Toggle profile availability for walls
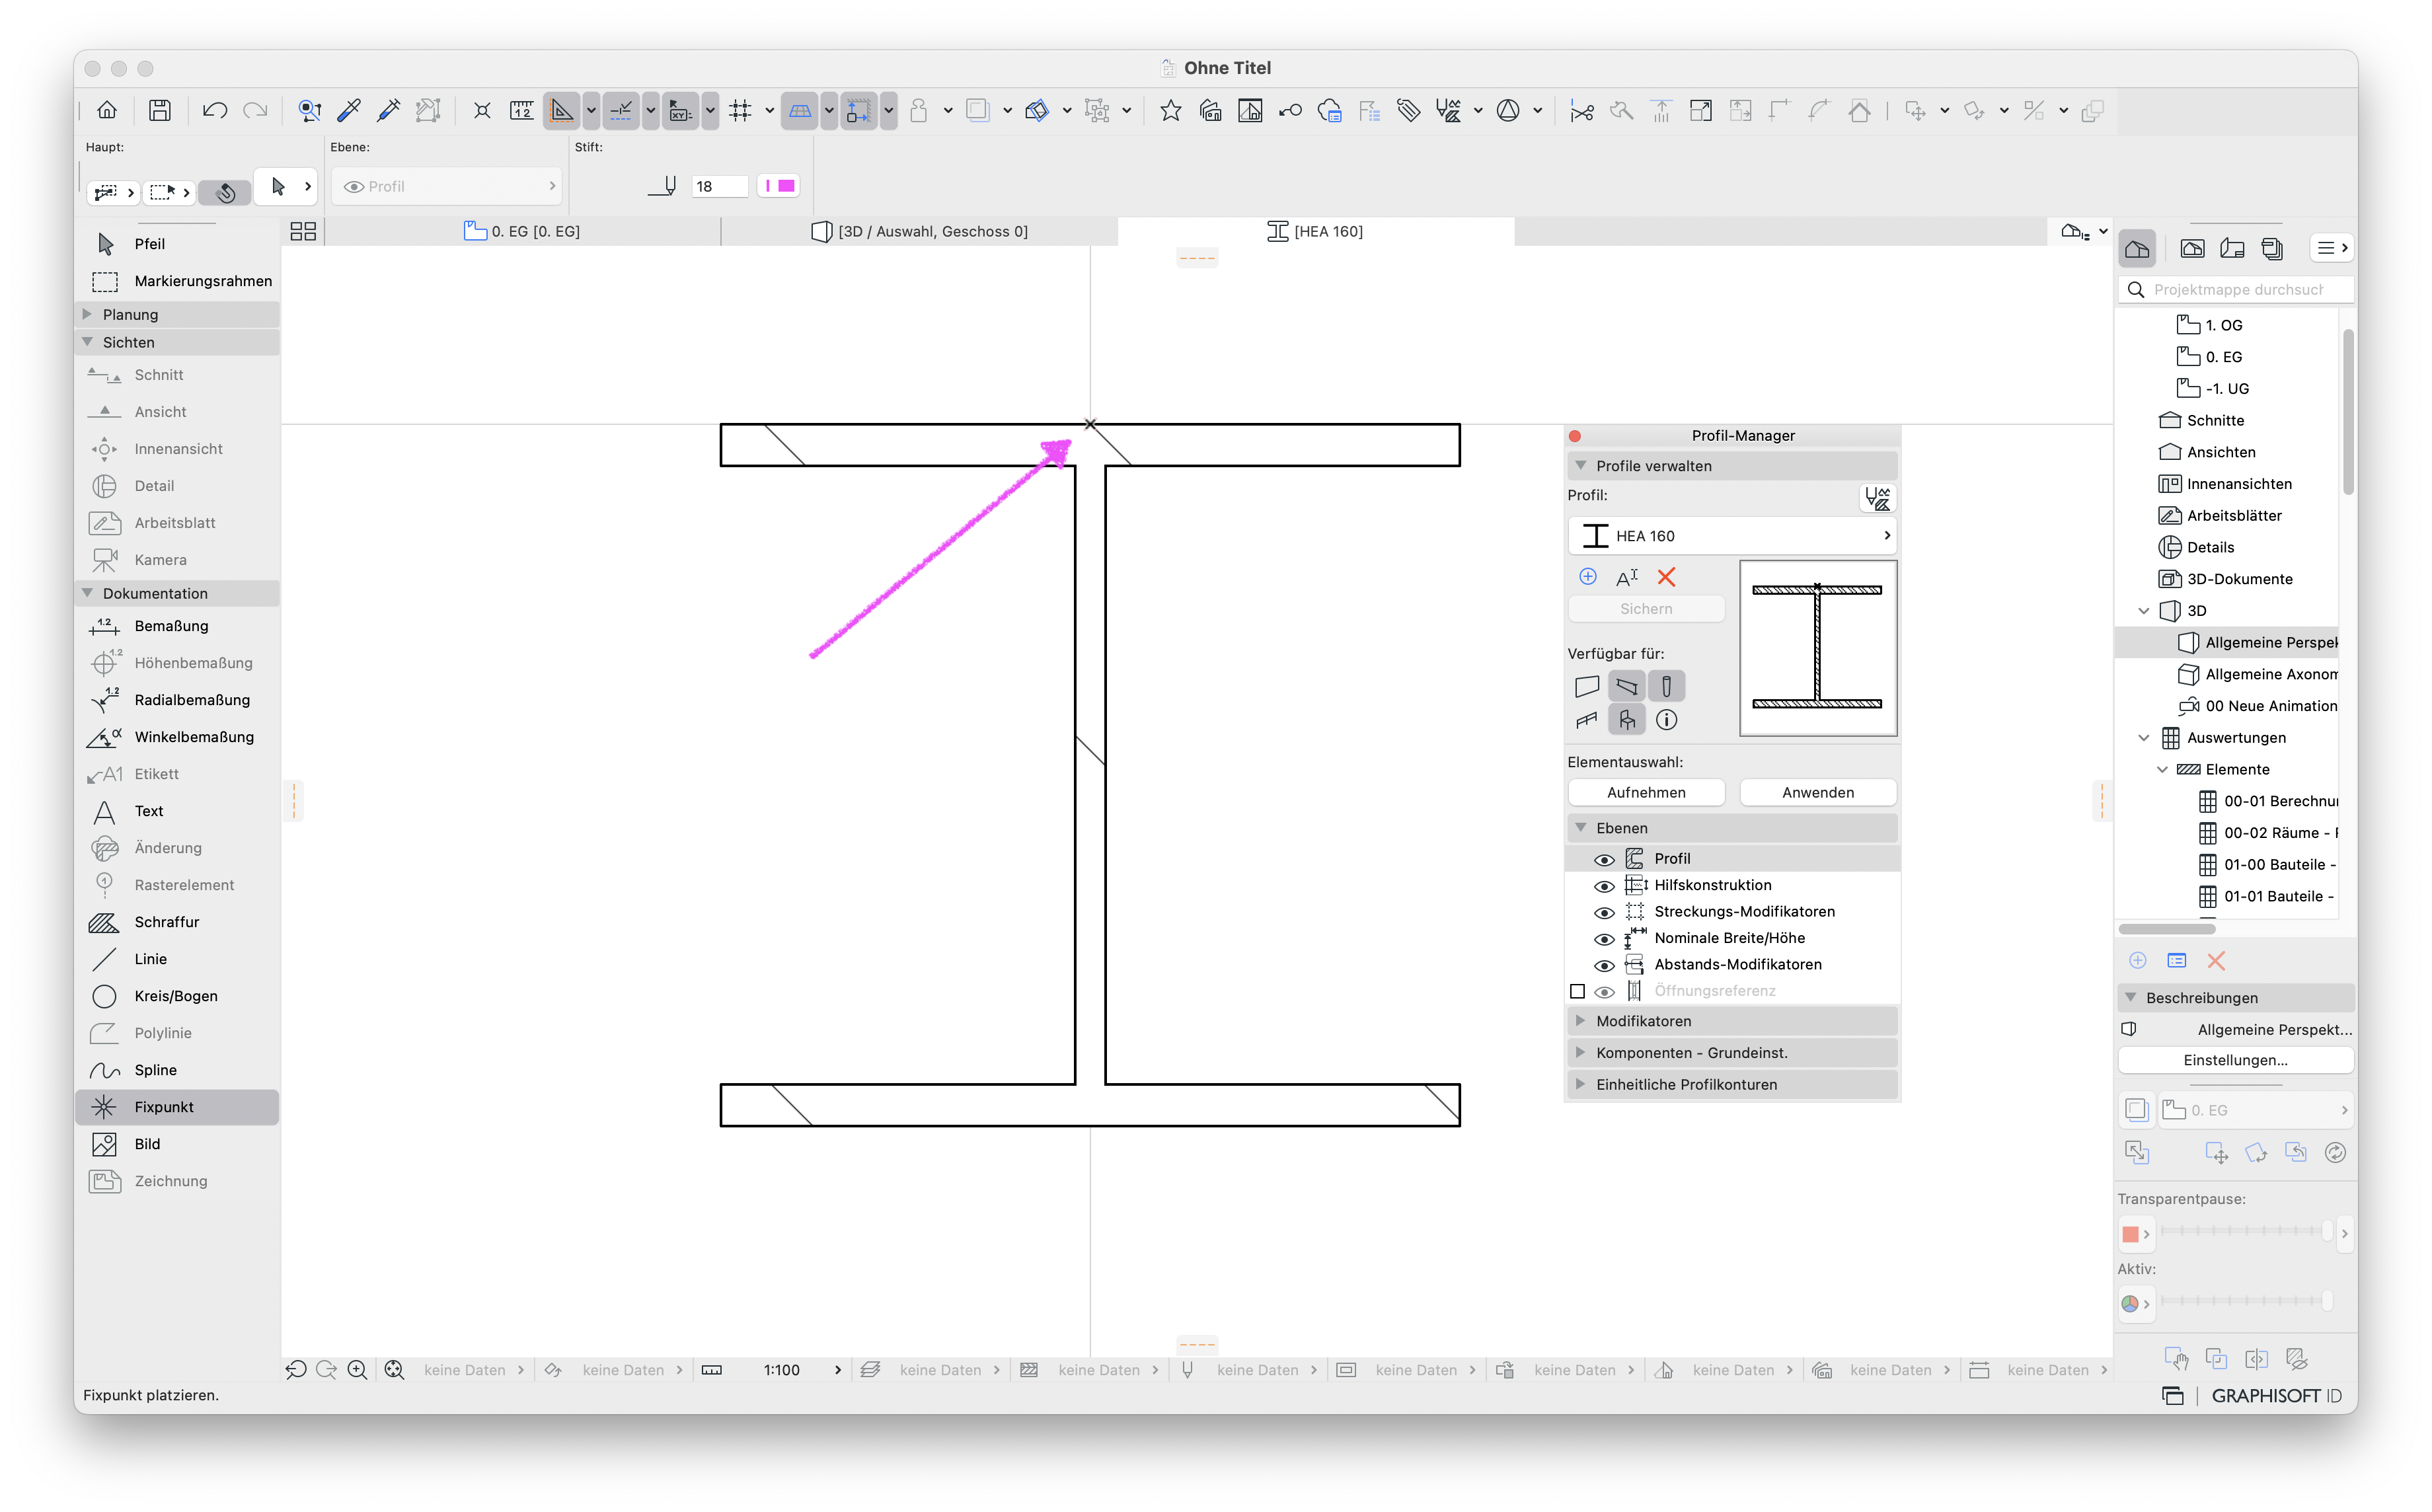2432x1512 pixels. click(1587, 686)
